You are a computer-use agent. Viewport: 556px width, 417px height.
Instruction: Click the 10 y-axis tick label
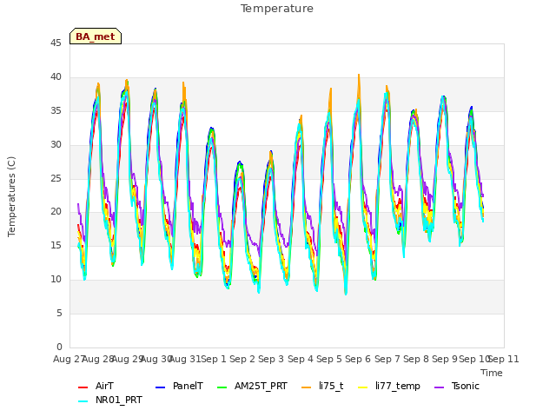pyautogui.click(x=56, y=279)
